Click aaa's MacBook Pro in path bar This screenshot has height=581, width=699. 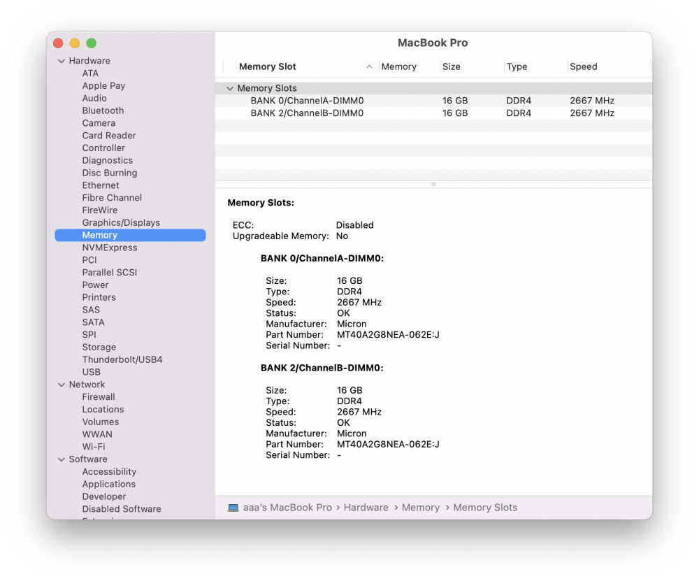pos(287,508)
